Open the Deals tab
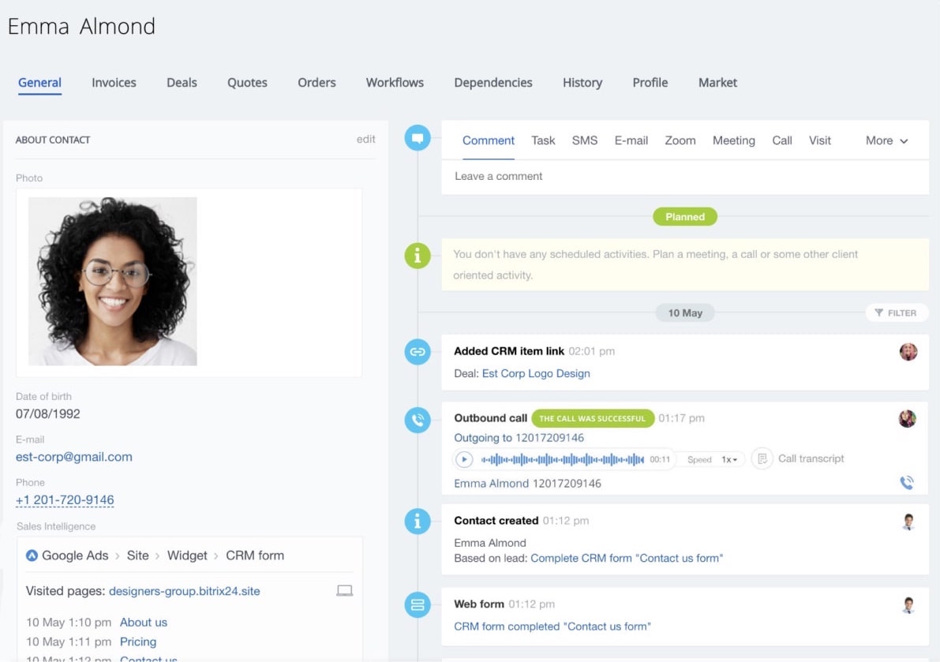Screen dimensions: 940x662 point(182,82)
